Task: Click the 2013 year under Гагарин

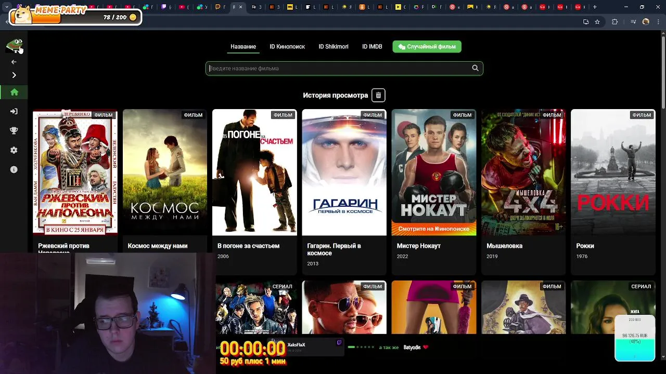Action: coord(313,263)
